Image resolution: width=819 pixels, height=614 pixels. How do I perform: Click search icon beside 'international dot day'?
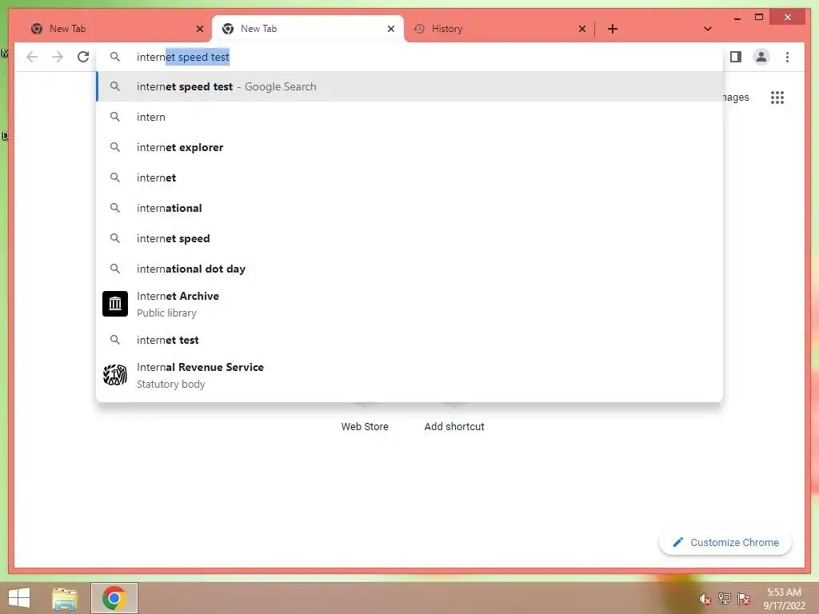115,269
